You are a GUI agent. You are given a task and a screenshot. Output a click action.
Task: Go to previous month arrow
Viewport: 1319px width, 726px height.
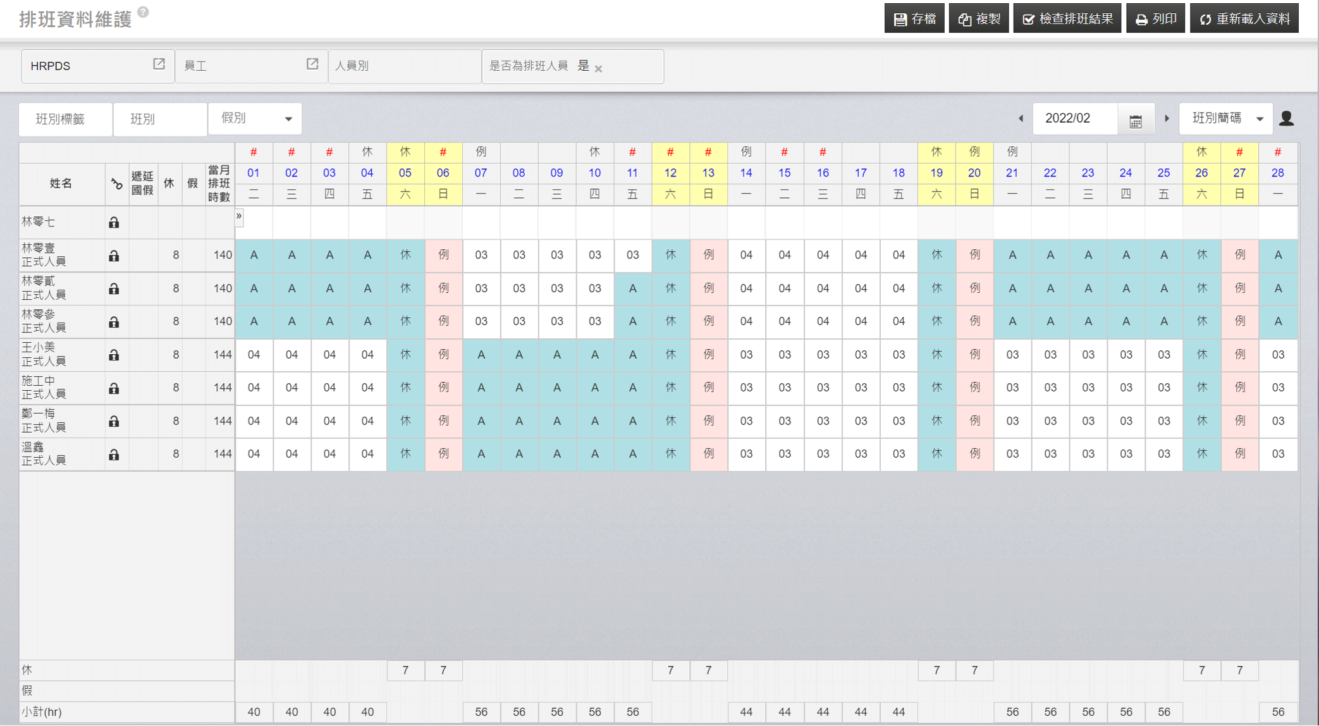pos(1021,119)
